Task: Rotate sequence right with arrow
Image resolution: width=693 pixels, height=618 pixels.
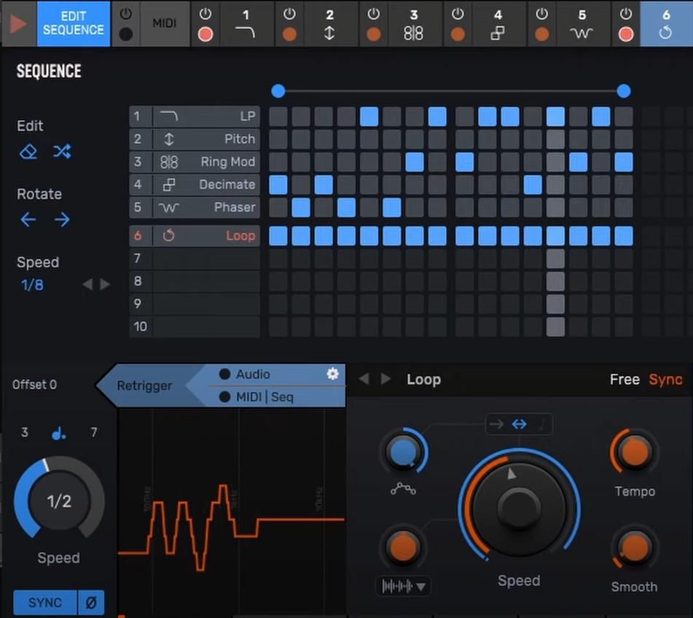Action: point(62,219)
